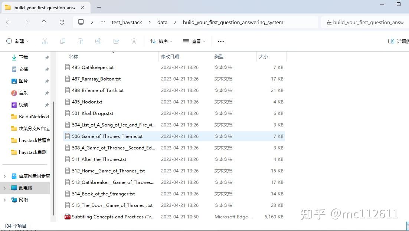The width and height of the screenshot is (409, 231).
Task: Click the Rename icon in the toolbar
Action: pos(98,41)
